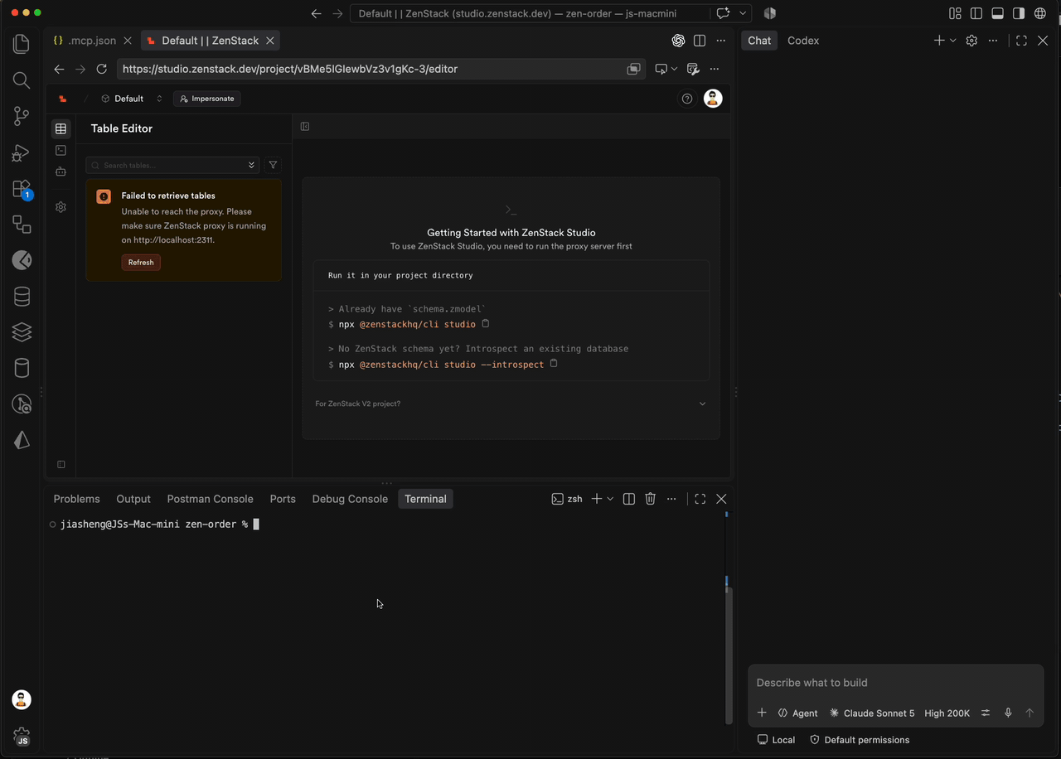Open the Source Control view
The height and width of the screenshot is (759, 1061).
22,117
